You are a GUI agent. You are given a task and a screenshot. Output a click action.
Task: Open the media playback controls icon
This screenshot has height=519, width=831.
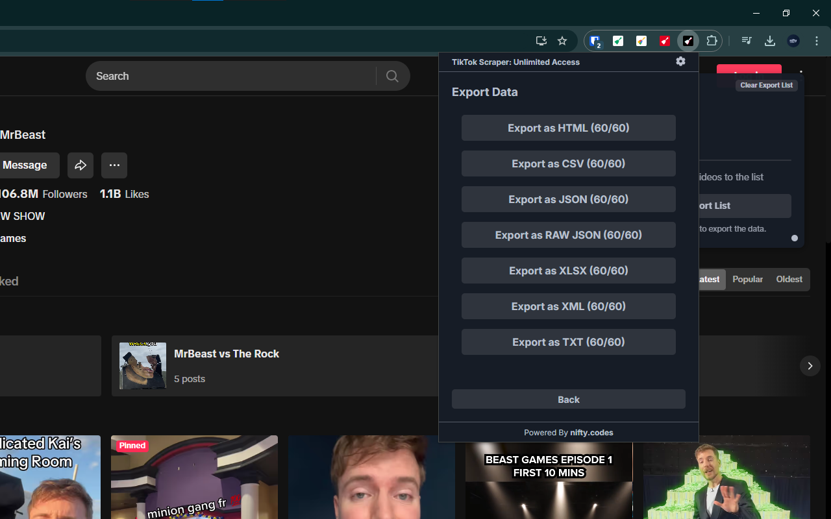click(x=747, y=41)
